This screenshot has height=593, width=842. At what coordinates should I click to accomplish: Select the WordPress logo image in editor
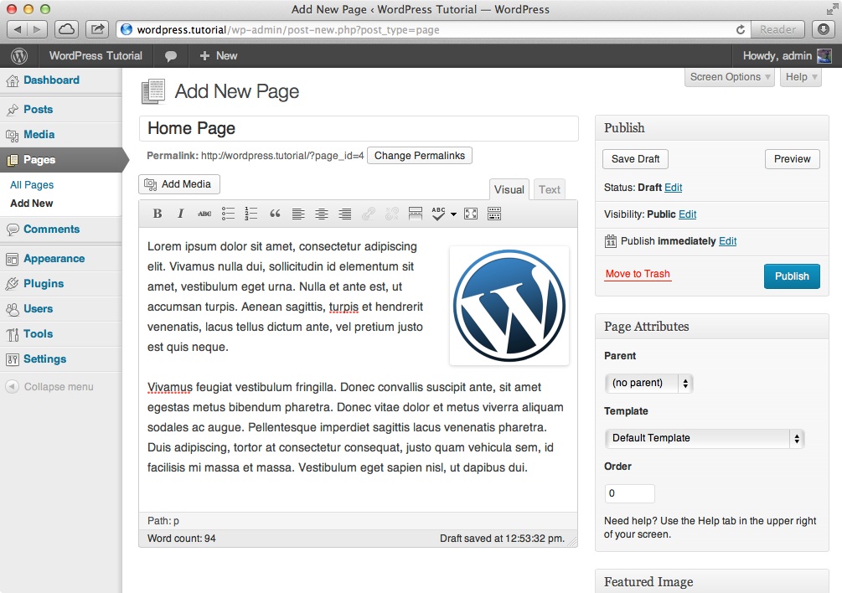coord(509,306)
